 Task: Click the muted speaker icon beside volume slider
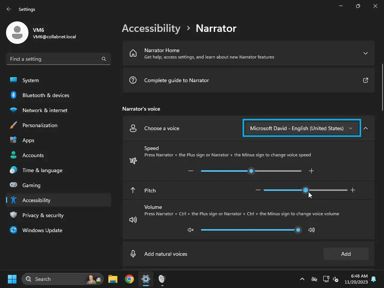[x=190, y=230]
